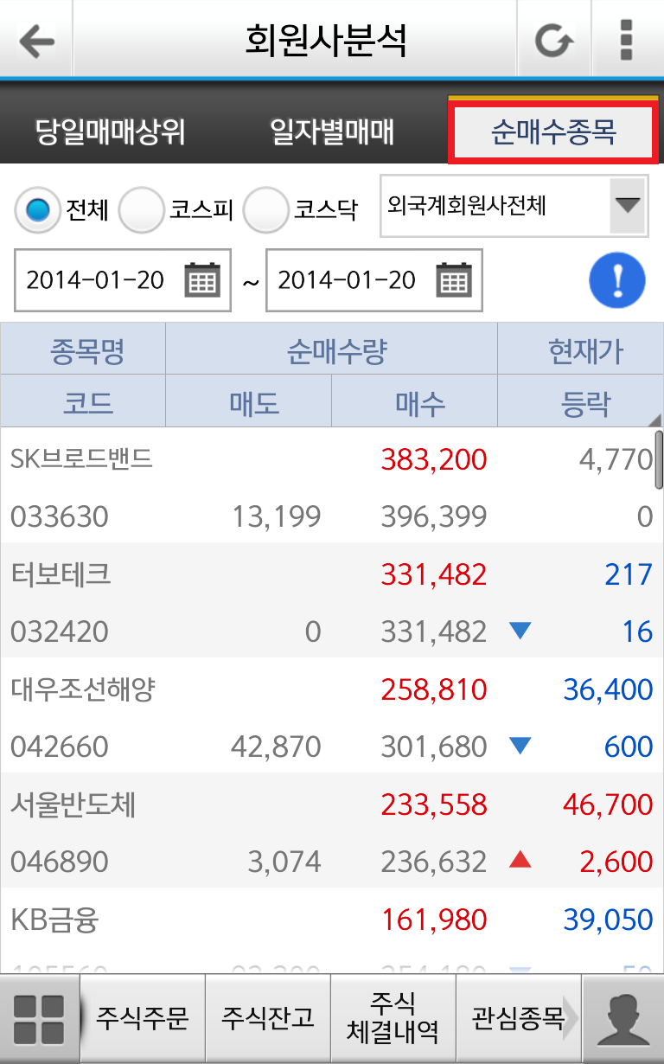The height and width of the screenshot is (1064, 664).
Task: Select the SK브로드밴드 stock row
Action: (x=332, y=485)
